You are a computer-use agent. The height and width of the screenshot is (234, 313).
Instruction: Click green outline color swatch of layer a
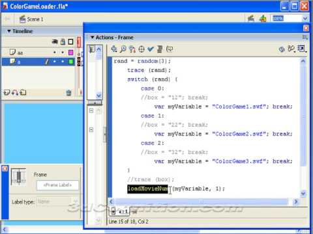70,62
